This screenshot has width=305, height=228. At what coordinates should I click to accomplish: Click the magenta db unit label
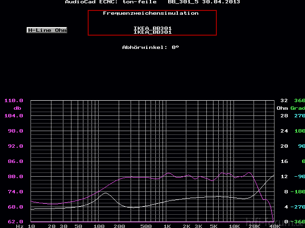pyautogui.click(x=17, y=108)
